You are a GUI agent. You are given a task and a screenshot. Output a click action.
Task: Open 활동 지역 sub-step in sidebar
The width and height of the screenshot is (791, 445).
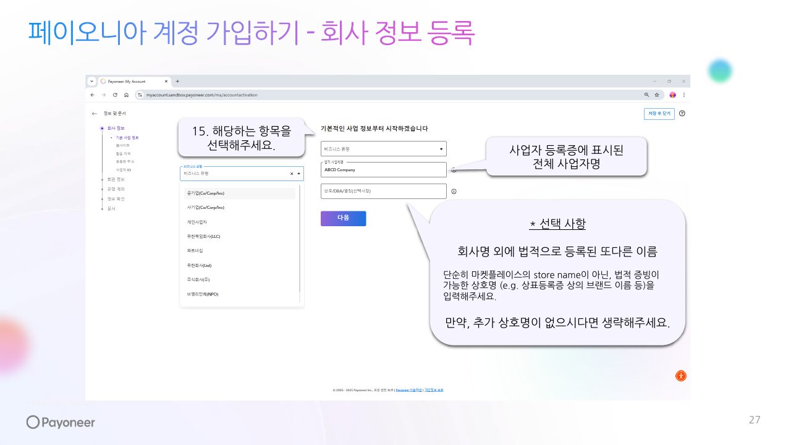pyautogui.click(x=124, y=153)
